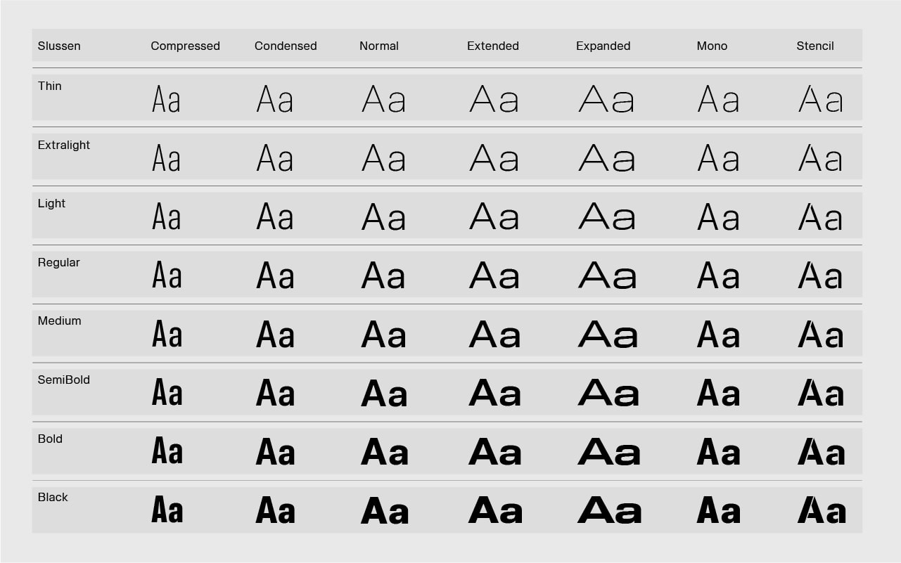The height and width of the screenshot is (563, 901).
Task: Select the Regular Expanded Aa sample
Action: tap(607, 276)
